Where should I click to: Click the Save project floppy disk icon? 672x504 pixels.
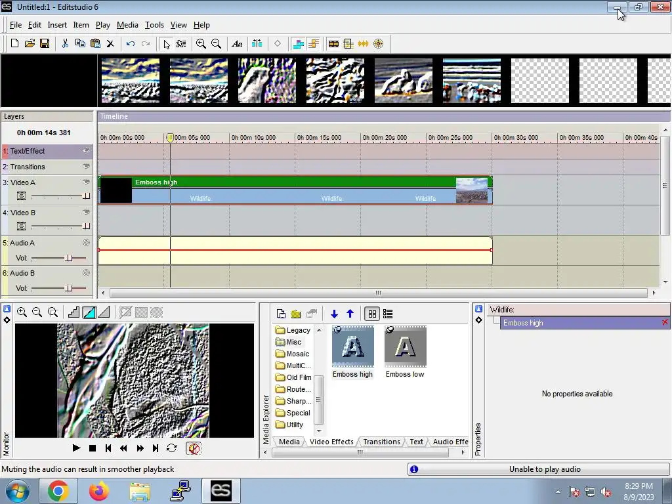[x=45, y=44]
